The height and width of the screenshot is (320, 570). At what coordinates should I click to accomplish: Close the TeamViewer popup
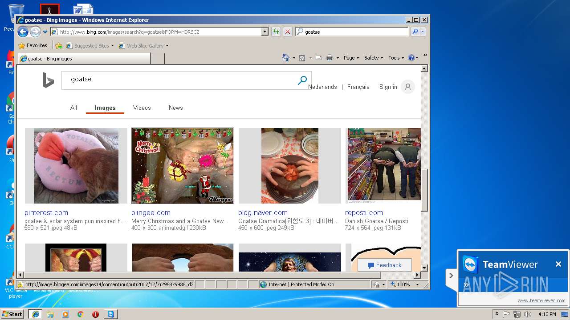pyautogui.click(x=558, y=264)
